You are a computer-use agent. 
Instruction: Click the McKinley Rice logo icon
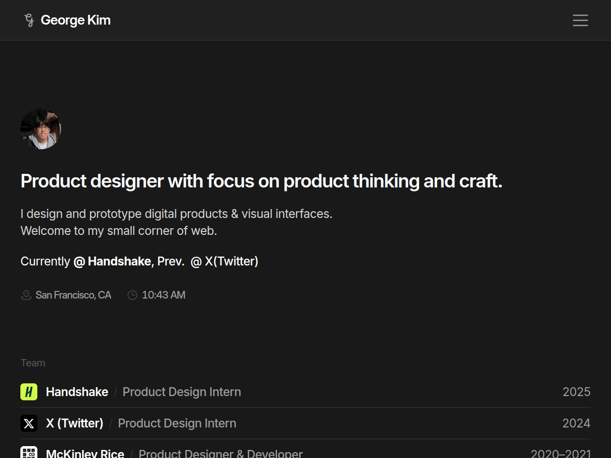click(x=29, y=452)
